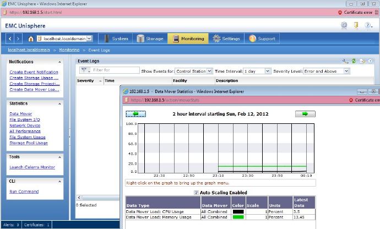The width and height of the screenshot is (380, 229).
Task: Open Network Device statistics link
Action: [x=25, y=126]
